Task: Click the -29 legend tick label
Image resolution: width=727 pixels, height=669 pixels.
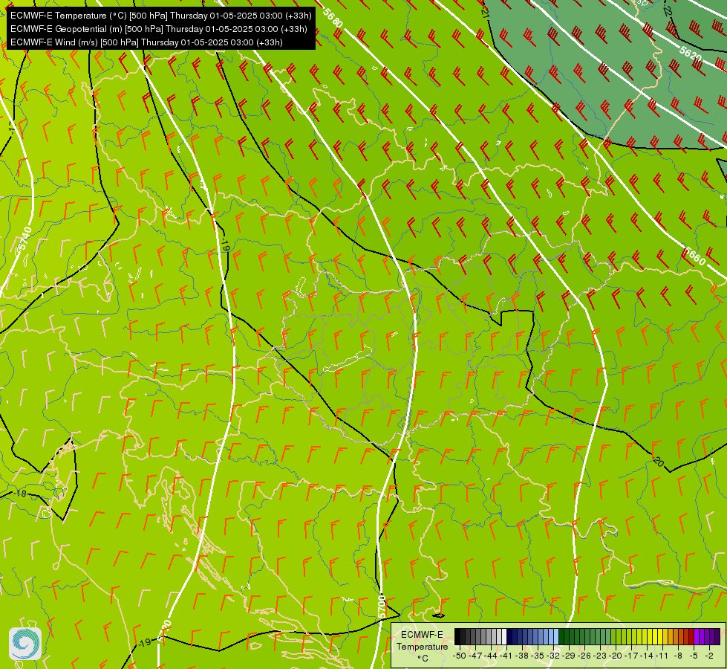Action: point(569,656)
